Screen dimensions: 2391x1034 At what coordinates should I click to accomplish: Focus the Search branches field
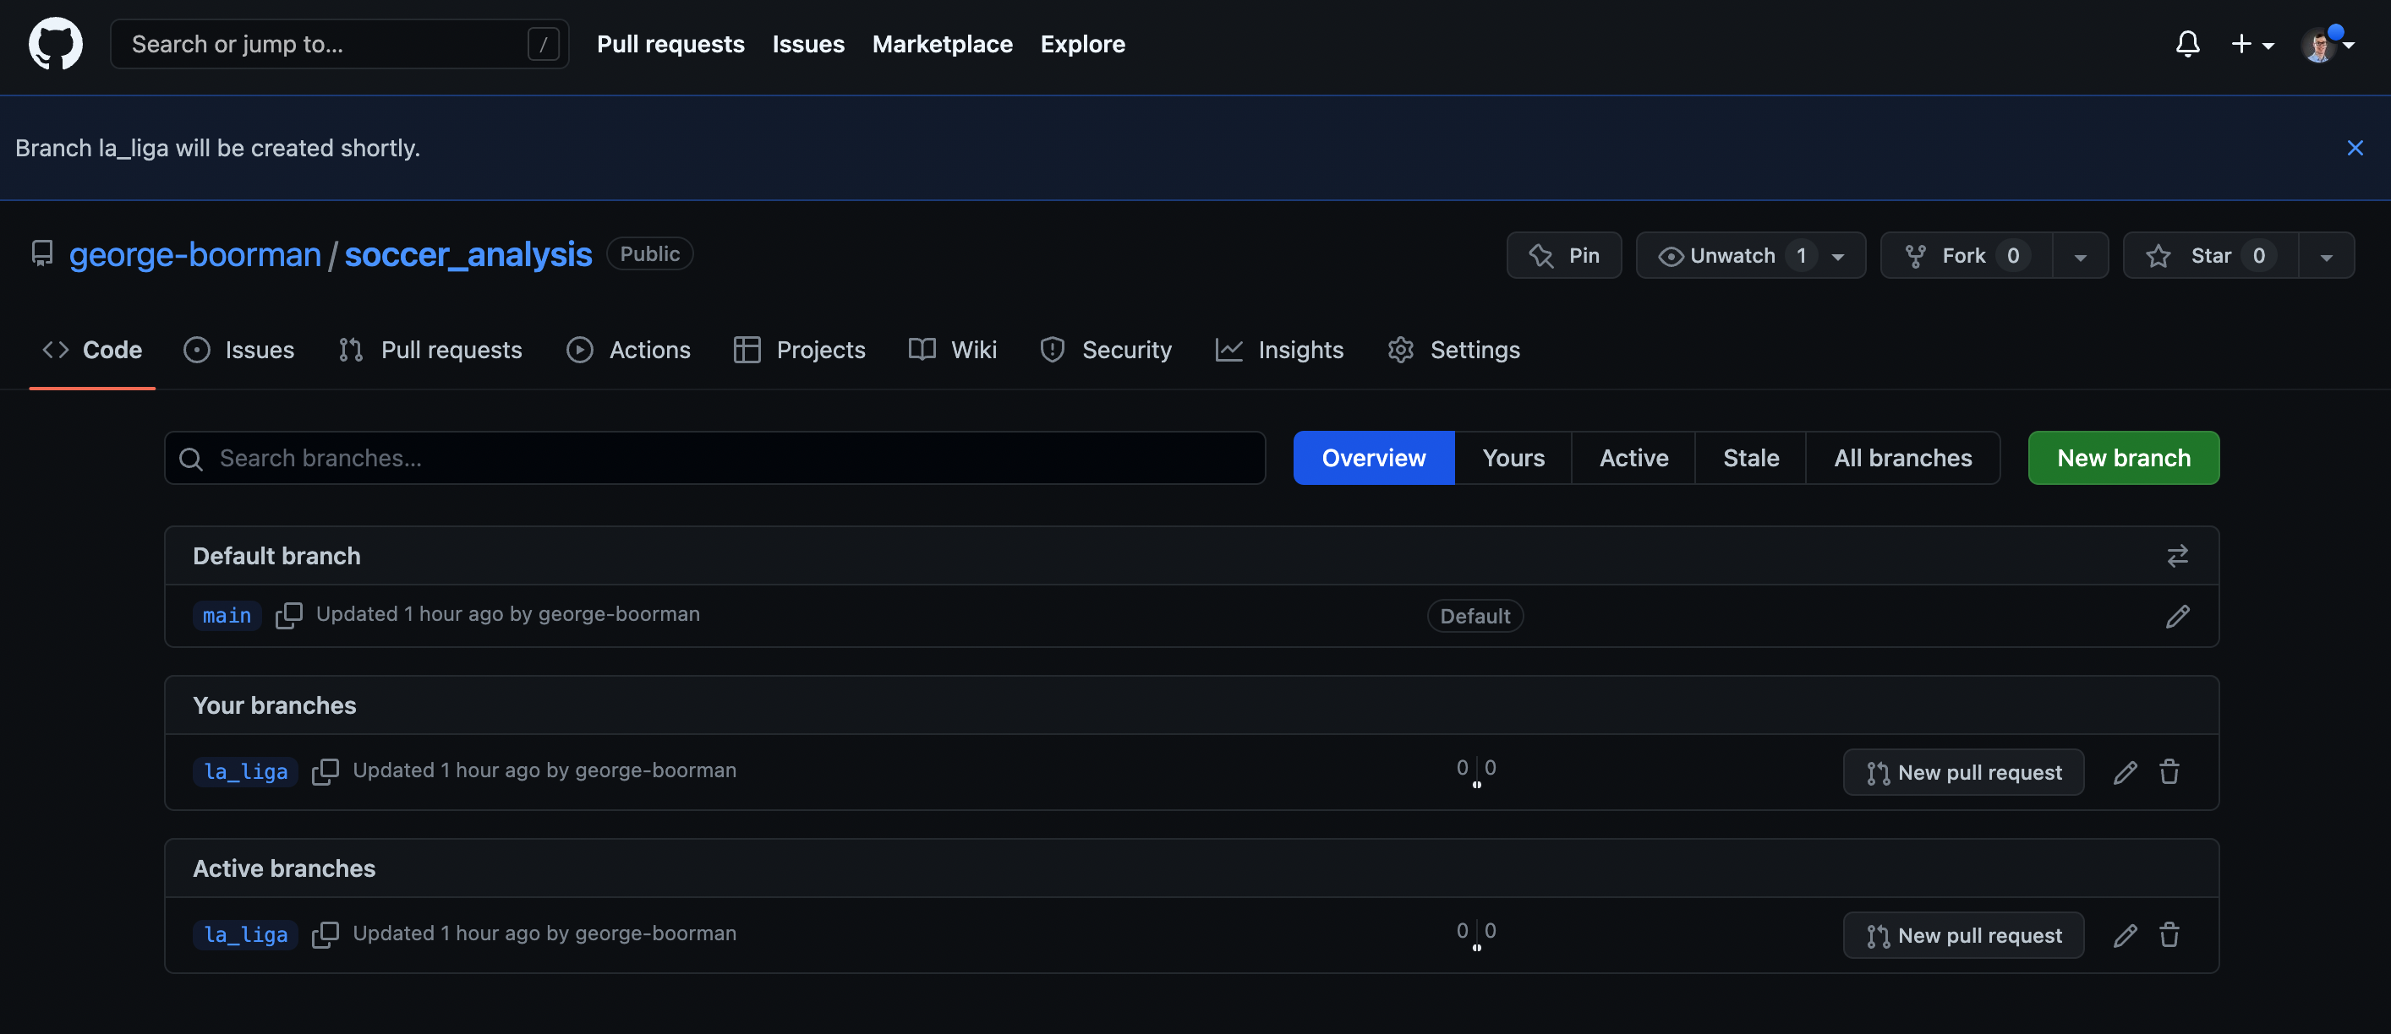(x=714, y=458)
